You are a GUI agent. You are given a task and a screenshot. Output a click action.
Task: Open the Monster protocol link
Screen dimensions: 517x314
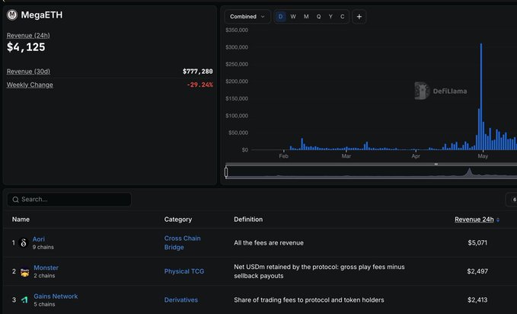46,268
